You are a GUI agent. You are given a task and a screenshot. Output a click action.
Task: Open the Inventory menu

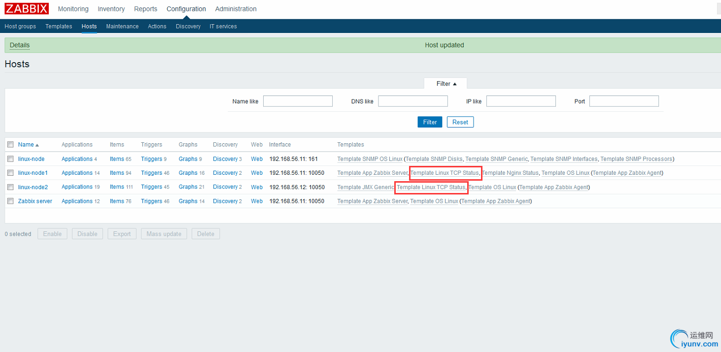coord(111,9)
